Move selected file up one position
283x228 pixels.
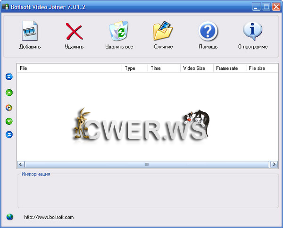(9, 93)
